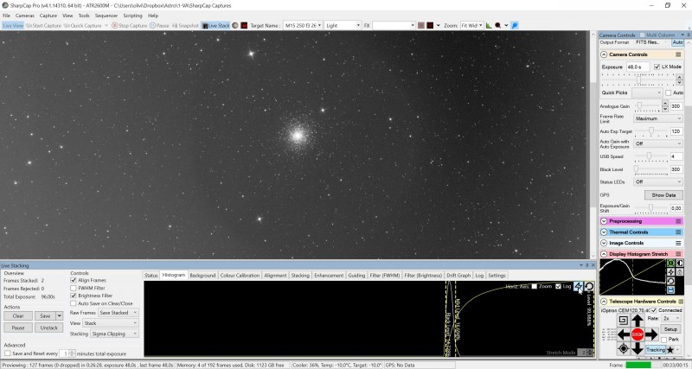Click the Clear button in Live Stacking

click(18, 316)
